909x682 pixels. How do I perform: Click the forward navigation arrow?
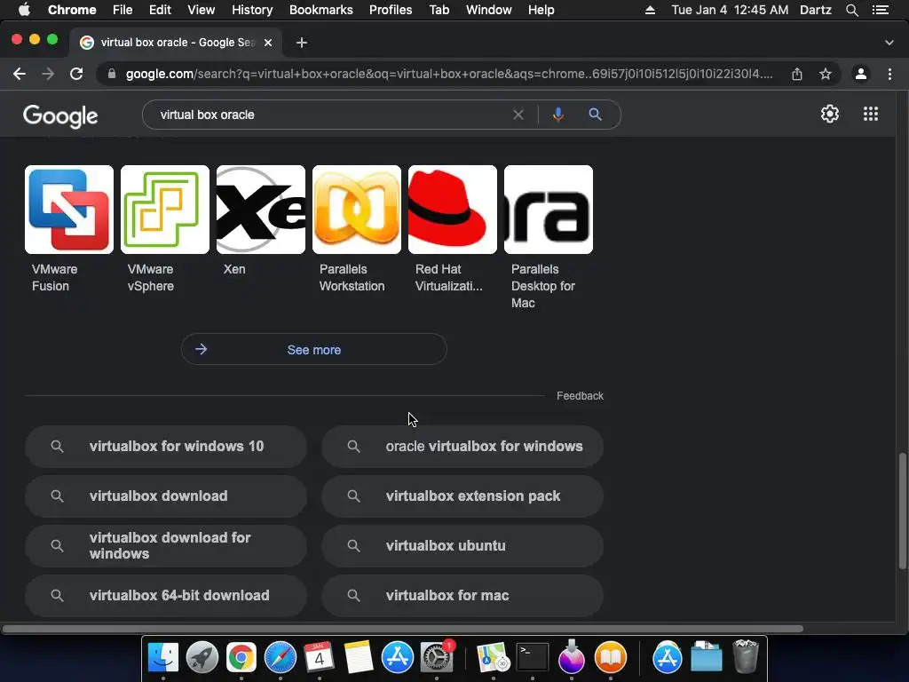point(48,74)
